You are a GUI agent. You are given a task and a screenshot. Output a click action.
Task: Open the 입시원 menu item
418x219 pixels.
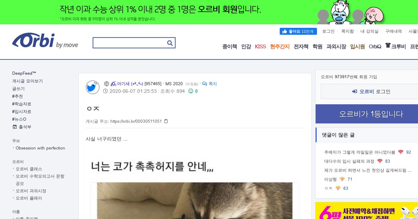pyautogui.click(x=357, y=47)
